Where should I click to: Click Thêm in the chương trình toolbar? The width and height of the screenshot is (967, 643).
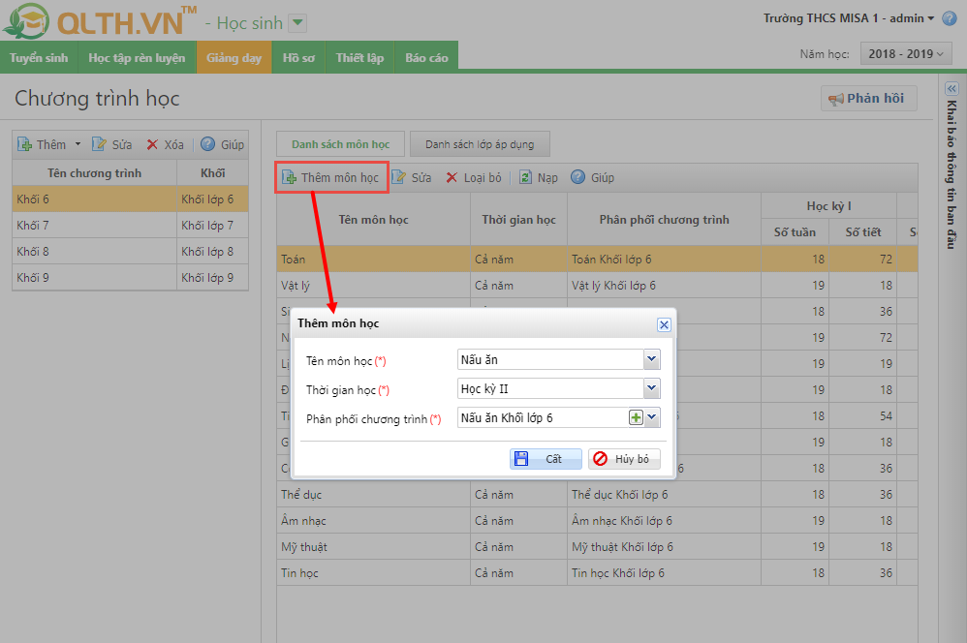coord(42,144)
